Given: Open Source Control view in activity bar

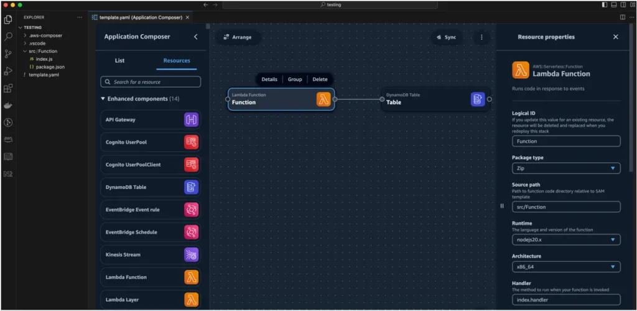Looking at the screenshot, I should click(x=8, y=53).
